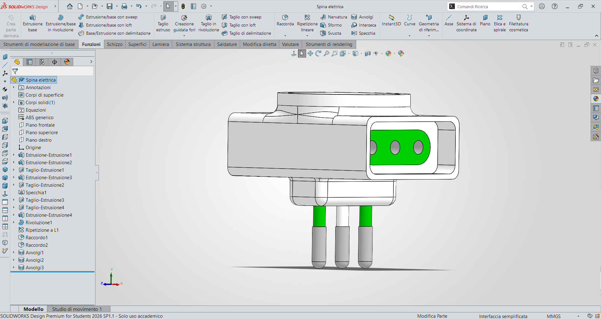The height and width of the screenshot is (319, 601).
Task: Switch to the Superfici tab
Action: 137,44
